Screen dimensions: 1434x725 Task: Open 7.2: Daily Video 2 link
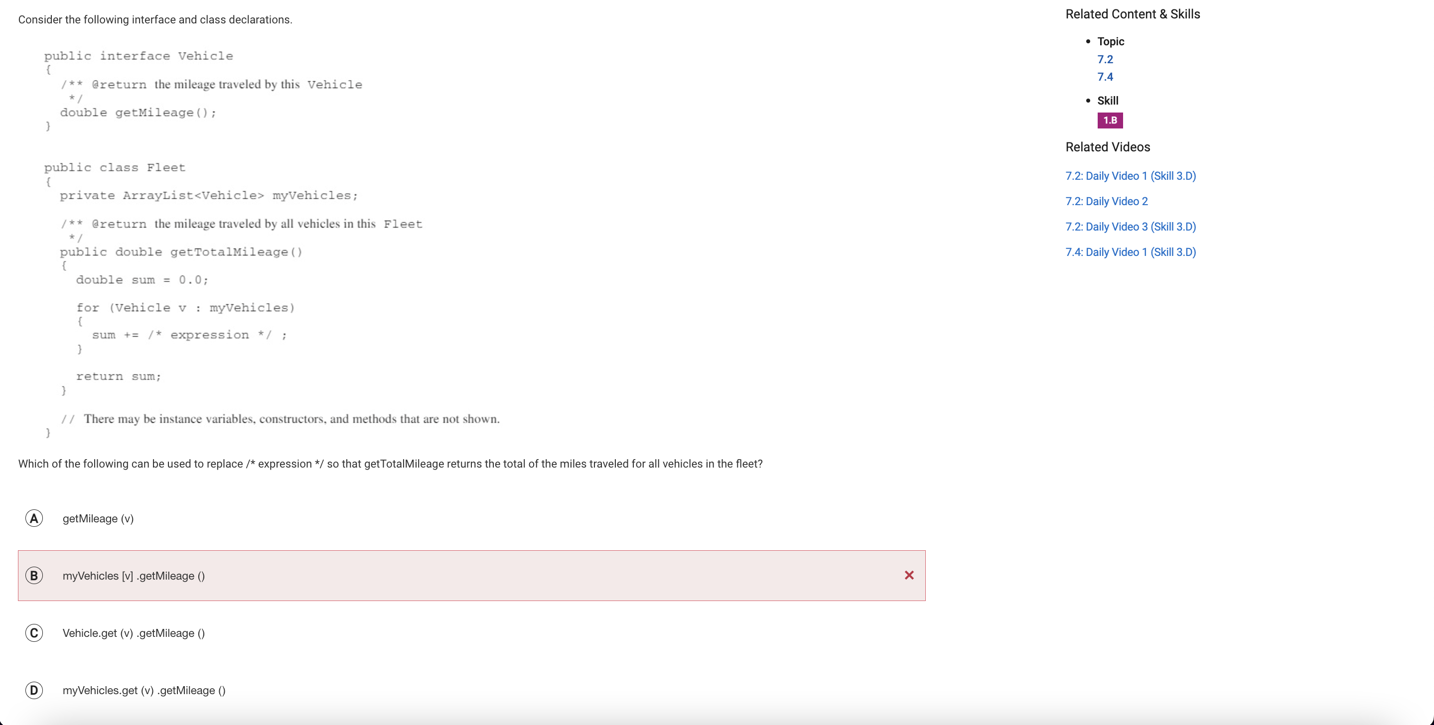pos(1107,202)
